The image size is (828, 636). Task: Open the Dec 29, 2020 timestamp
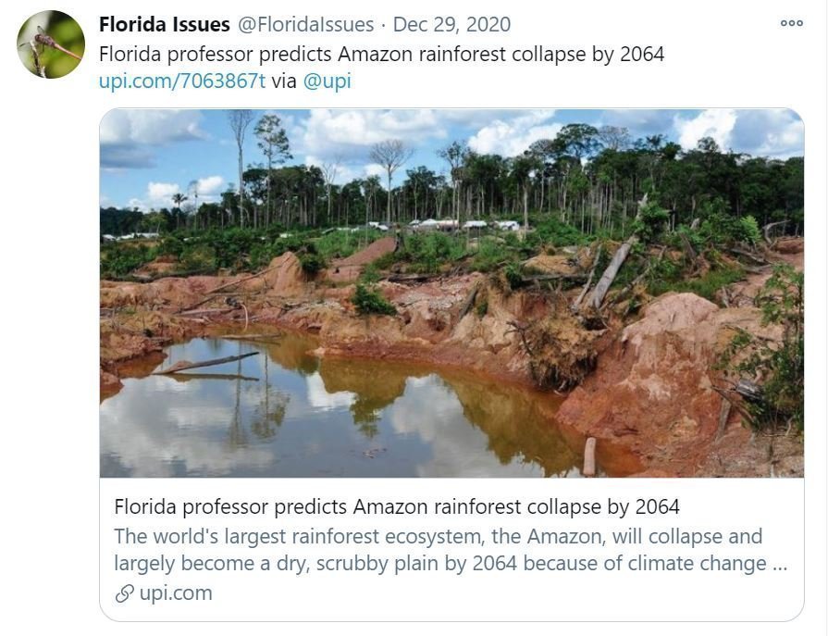pos(452,24)
